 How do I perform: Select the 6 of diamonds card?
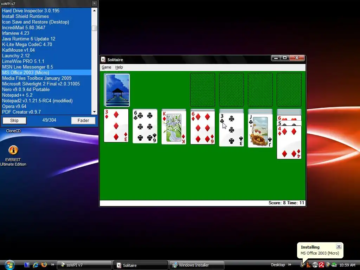coord(202,128)
